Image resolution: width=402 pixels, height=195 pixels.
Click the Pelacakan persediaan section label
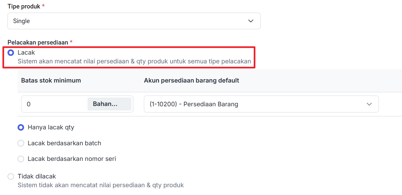38,43
